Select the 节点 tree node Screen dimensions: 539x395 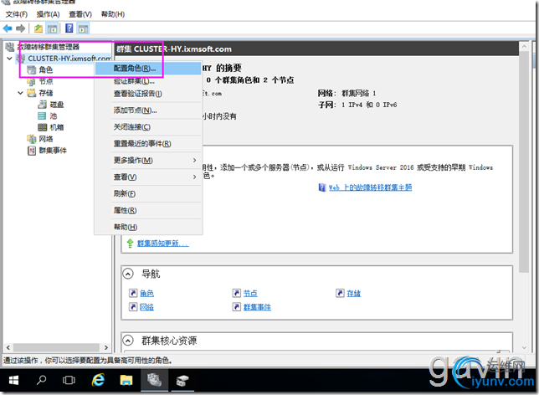click(x=46, y=81)
